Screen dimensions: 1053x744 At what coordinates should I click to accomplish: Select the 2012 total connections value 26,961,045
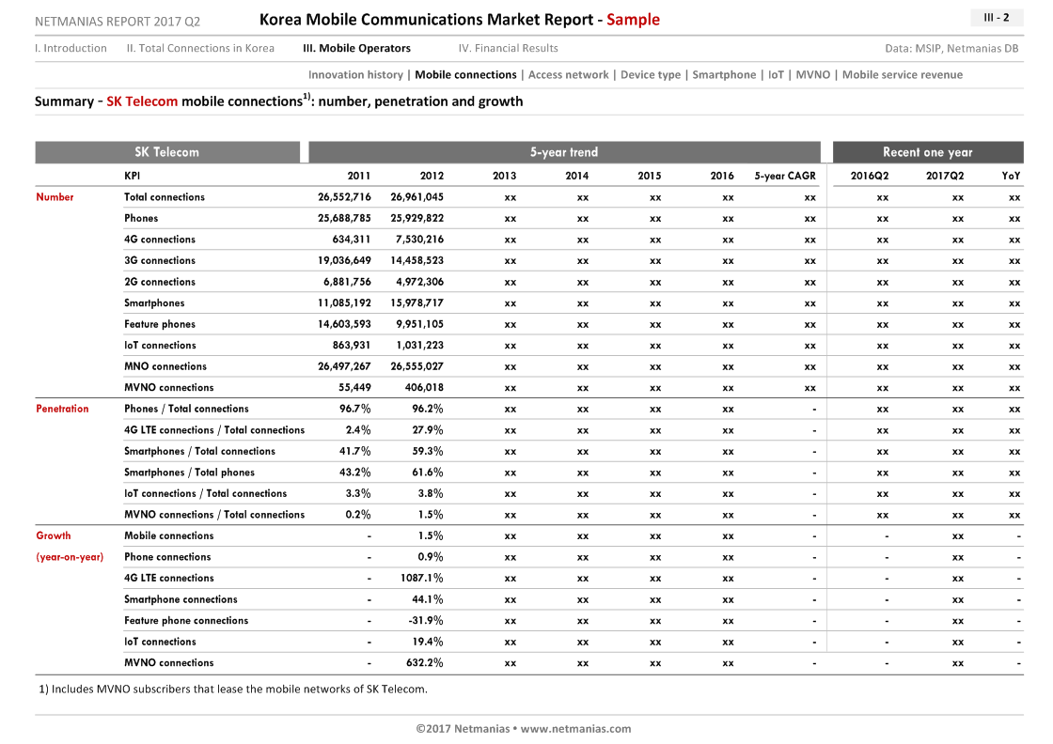tap(417, 197)
